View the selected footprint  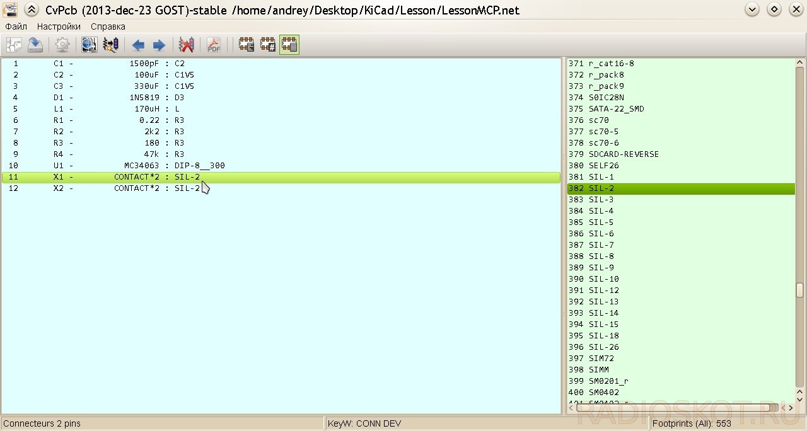point(89,45)
